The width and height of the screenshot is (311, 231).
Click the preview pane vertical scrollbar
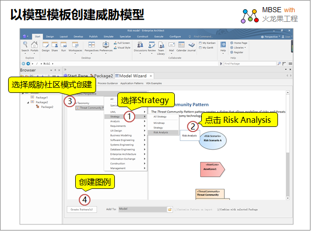click(288, 146)
